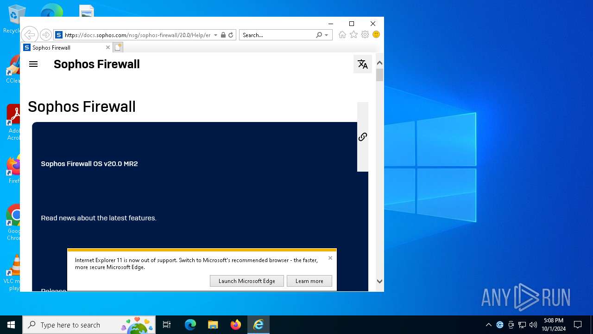Close the Sophos Firewall tab
Image resolution: width=593 pixels, height=334 pixels.
tap(108, 47)
